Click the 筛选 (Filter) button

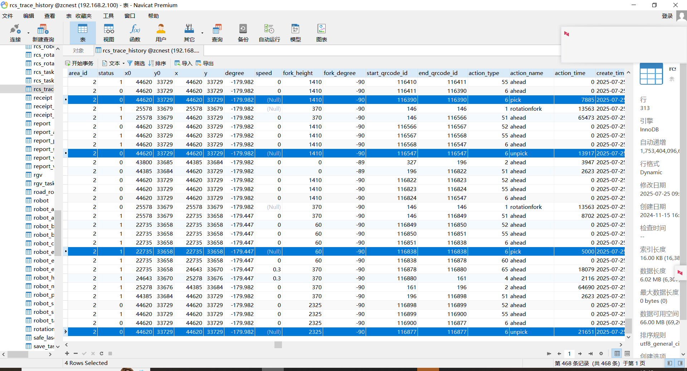coord(136,63)
